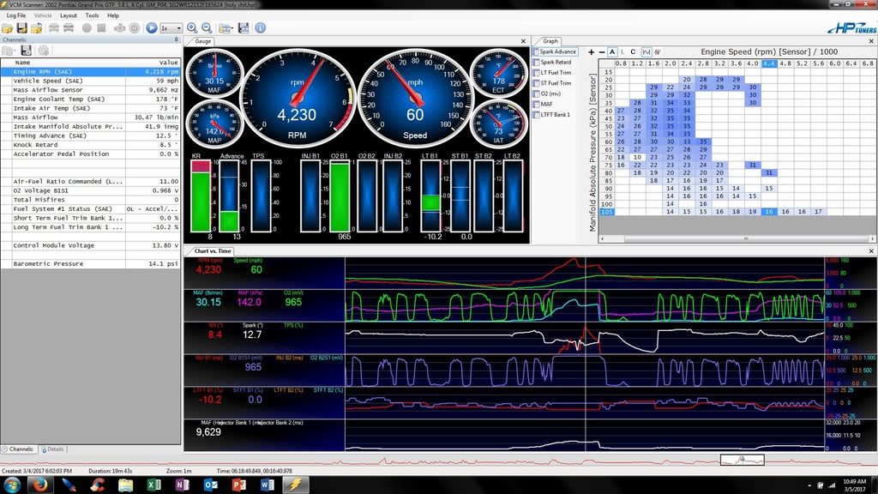Screen dimensions: 878x494
Task: Toggle the C display mode in Graph toolbar
Action: click(634, 52)
